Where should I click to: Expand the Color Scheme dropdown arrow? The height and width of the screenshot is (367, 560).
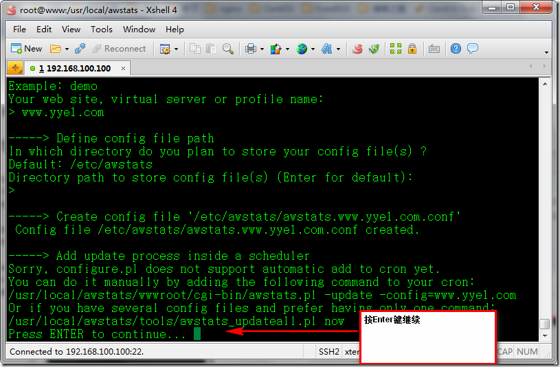coord(287,49)
